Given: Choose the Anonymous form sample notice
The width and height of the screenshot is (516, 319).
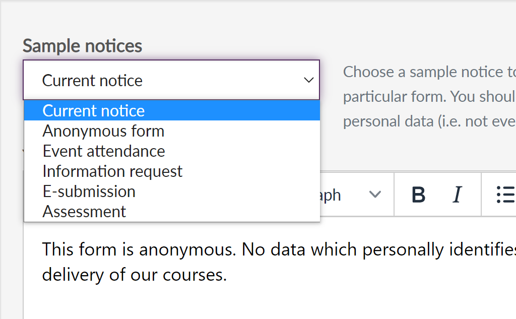Looking at the screenshot, I should 104,131.
